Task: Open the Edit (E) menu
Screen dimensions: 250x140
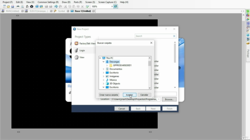Action: pos(19,2)
